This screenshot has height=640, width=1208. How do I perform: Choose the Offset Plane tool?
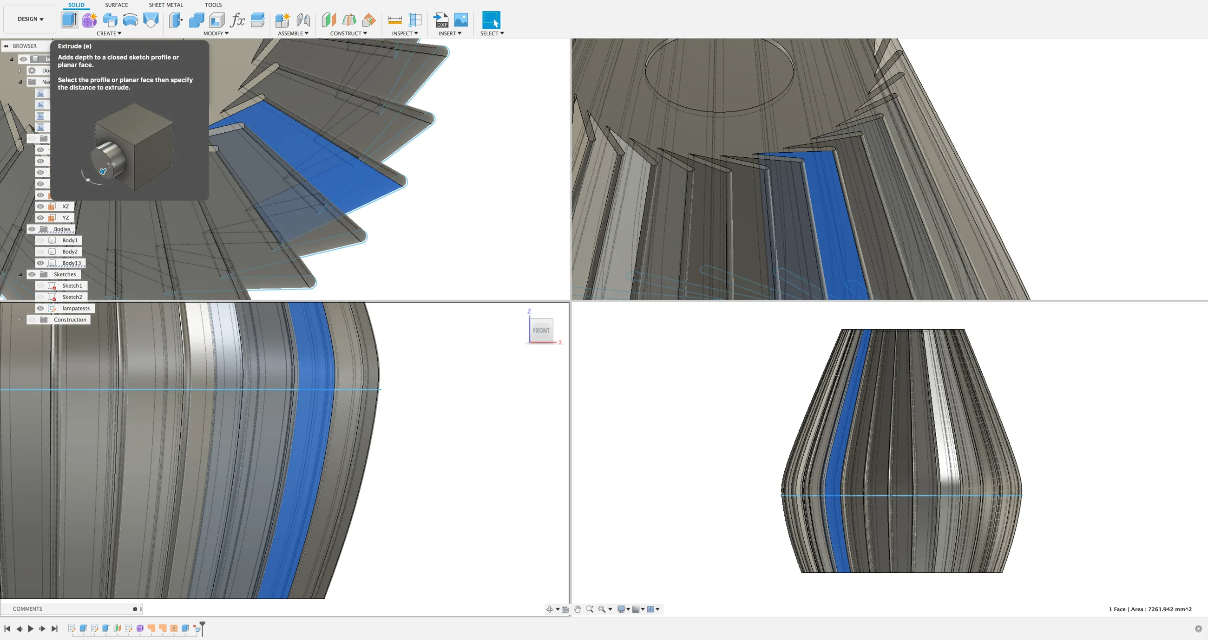tap(329, 20)
